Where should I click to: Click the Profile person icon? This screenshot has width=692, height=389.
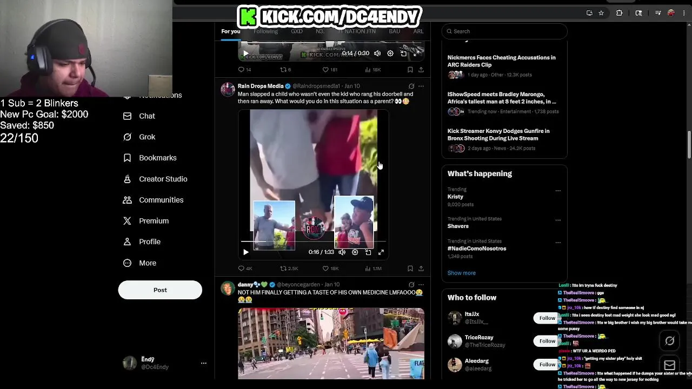(x=128, y=242)
